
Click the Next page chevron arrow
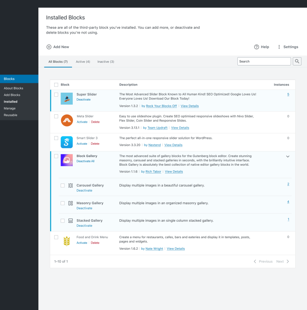[x=288, y=261]
